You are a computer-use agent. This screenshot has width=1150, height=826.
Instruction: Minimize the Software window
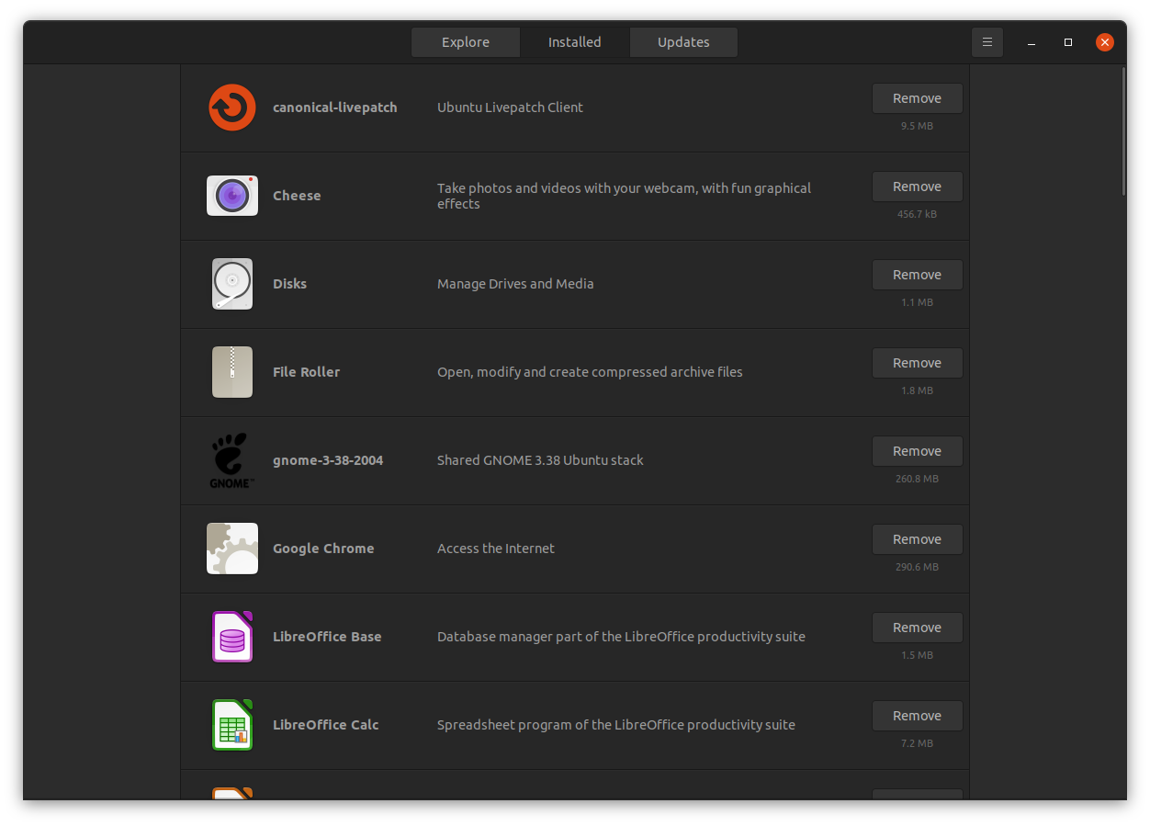click(1032, 42)
